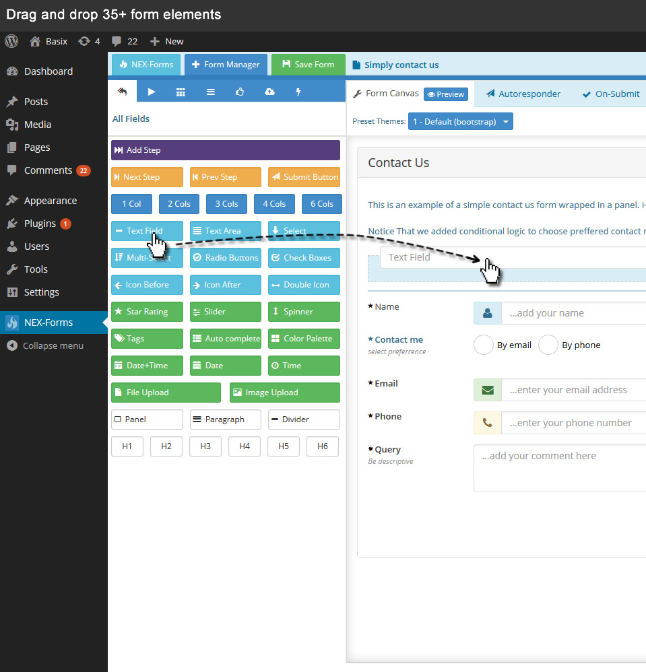Image resolution: width=646 pixels, height=672 pixels.
Task: Select the H3 heading element
Action: (x=205, y=446)
